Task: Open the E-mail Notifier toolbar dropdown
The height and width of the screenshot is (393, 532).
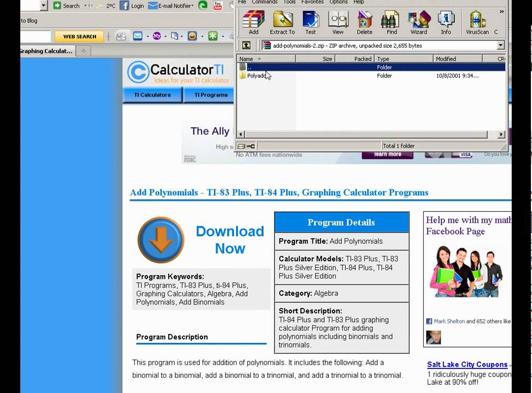Action: [171, 6]
